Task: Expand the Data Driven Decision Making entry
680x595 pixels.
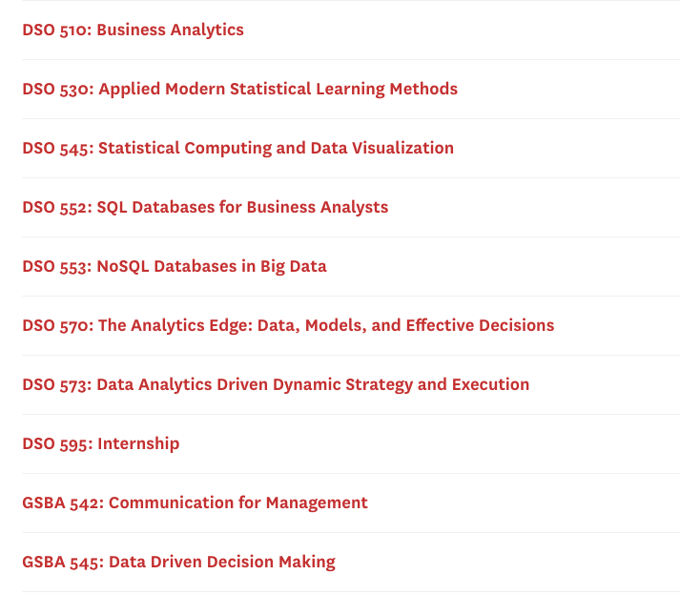Action: (x=351, y=562)
